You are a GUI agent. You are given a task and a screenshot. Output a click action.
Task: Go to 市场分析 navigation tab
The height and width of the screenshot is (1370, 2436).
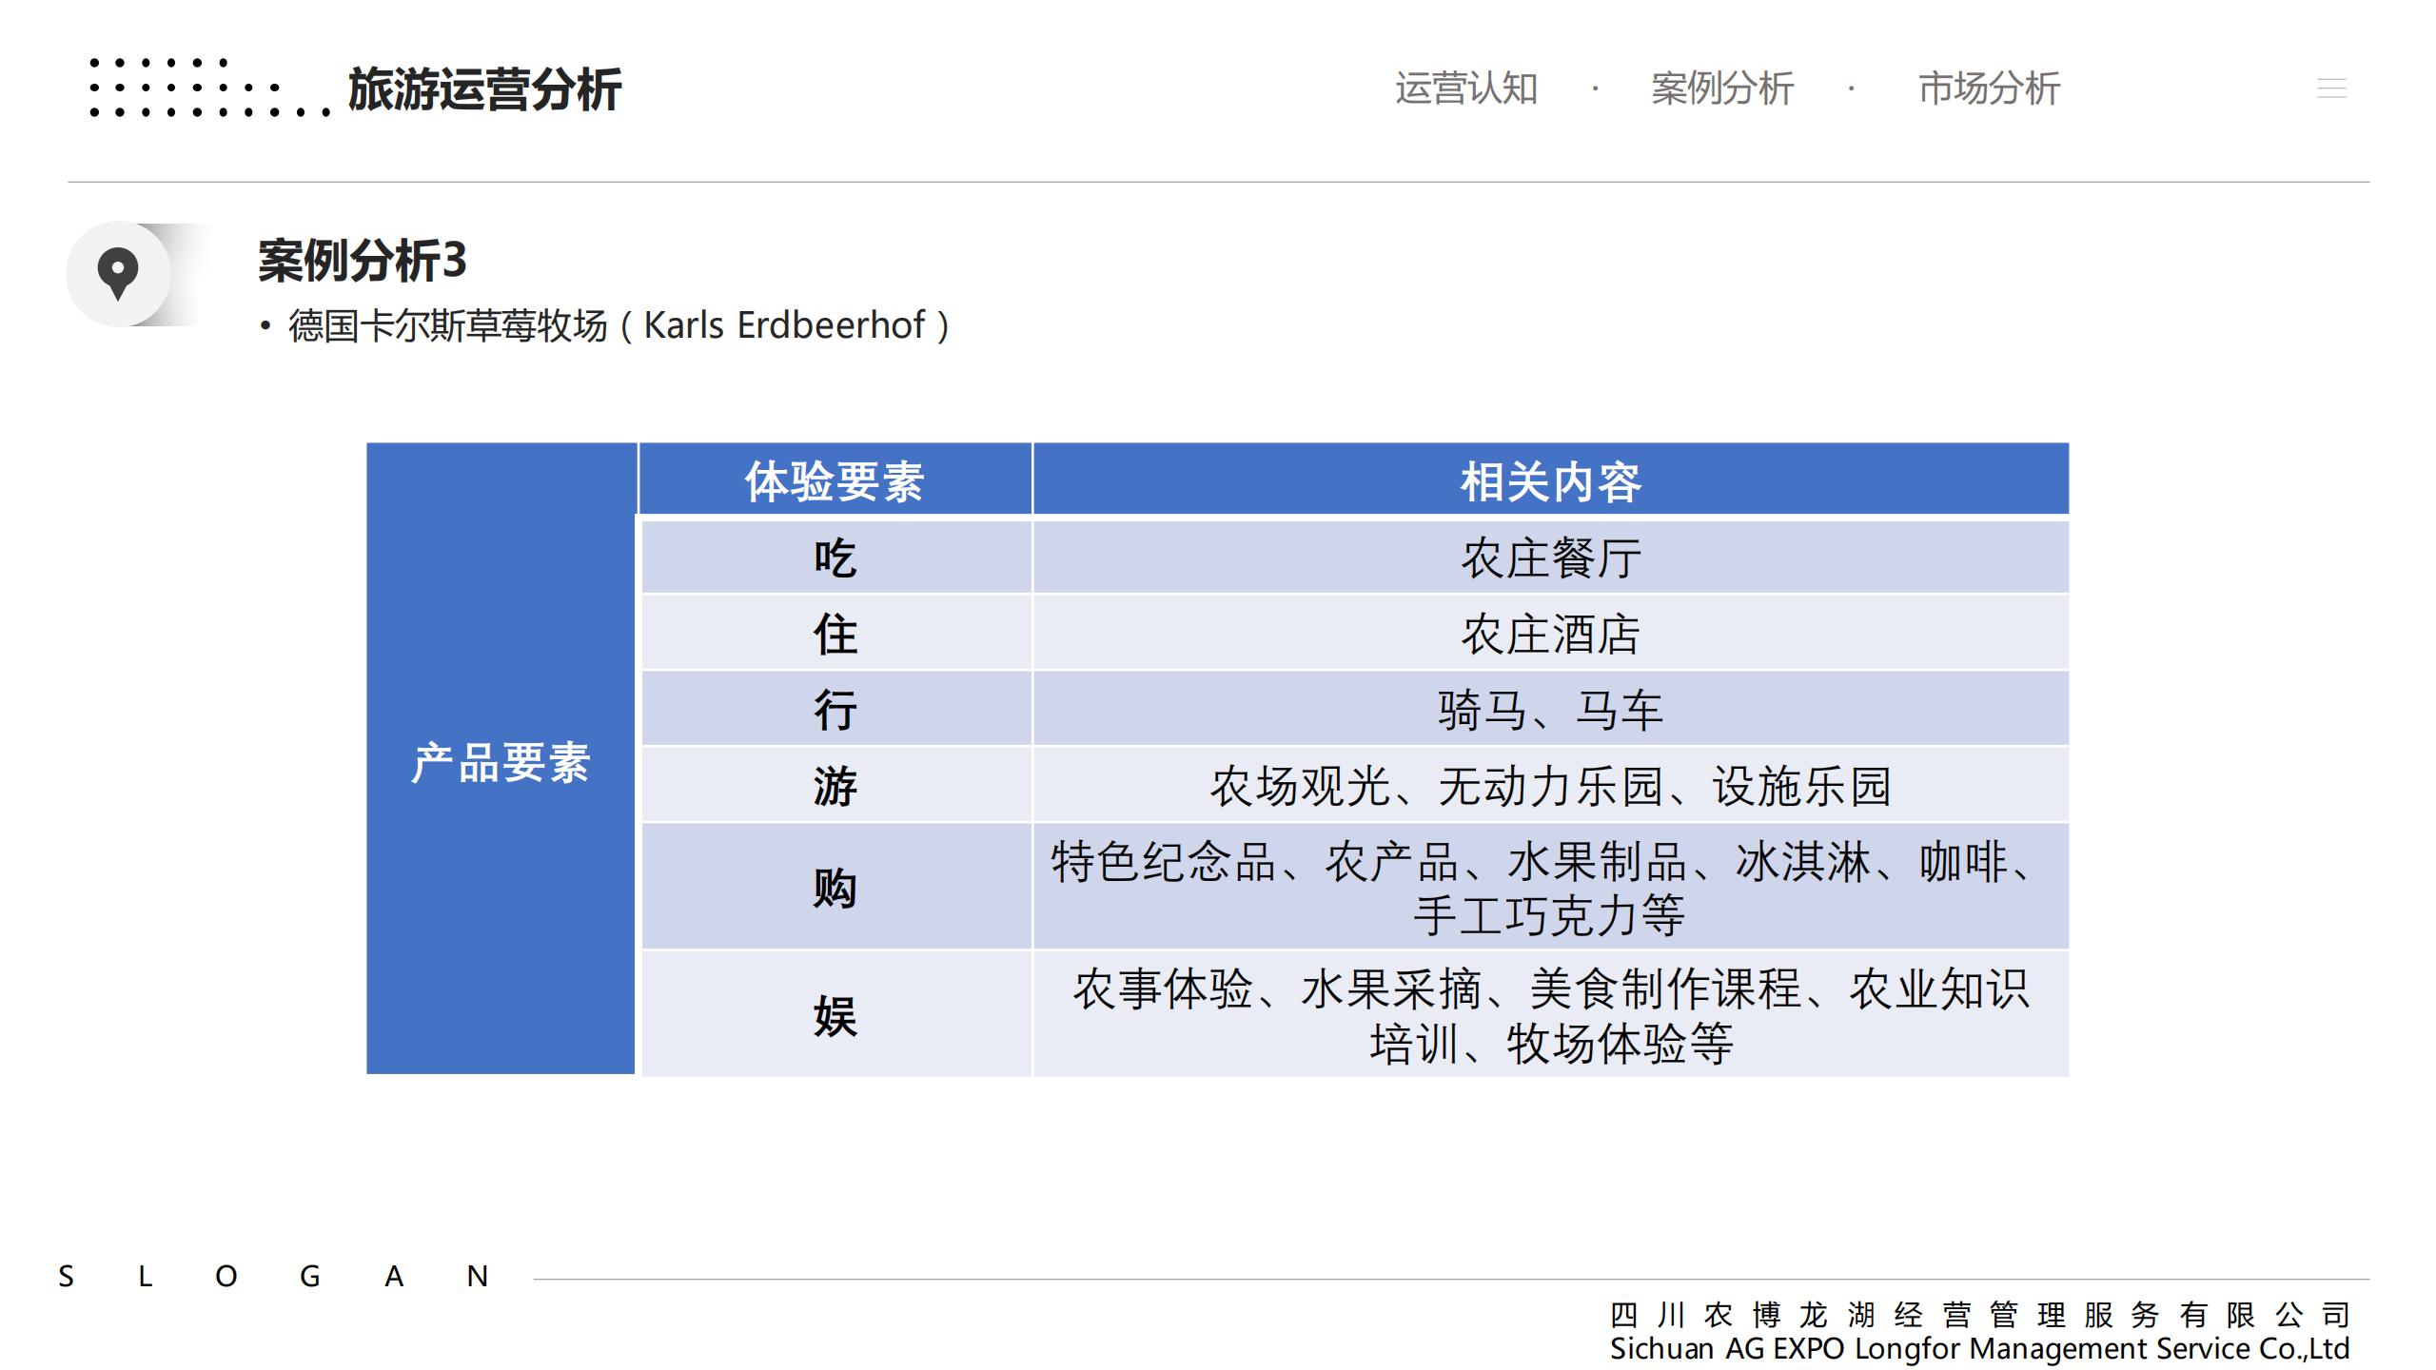pos(1988,88)
